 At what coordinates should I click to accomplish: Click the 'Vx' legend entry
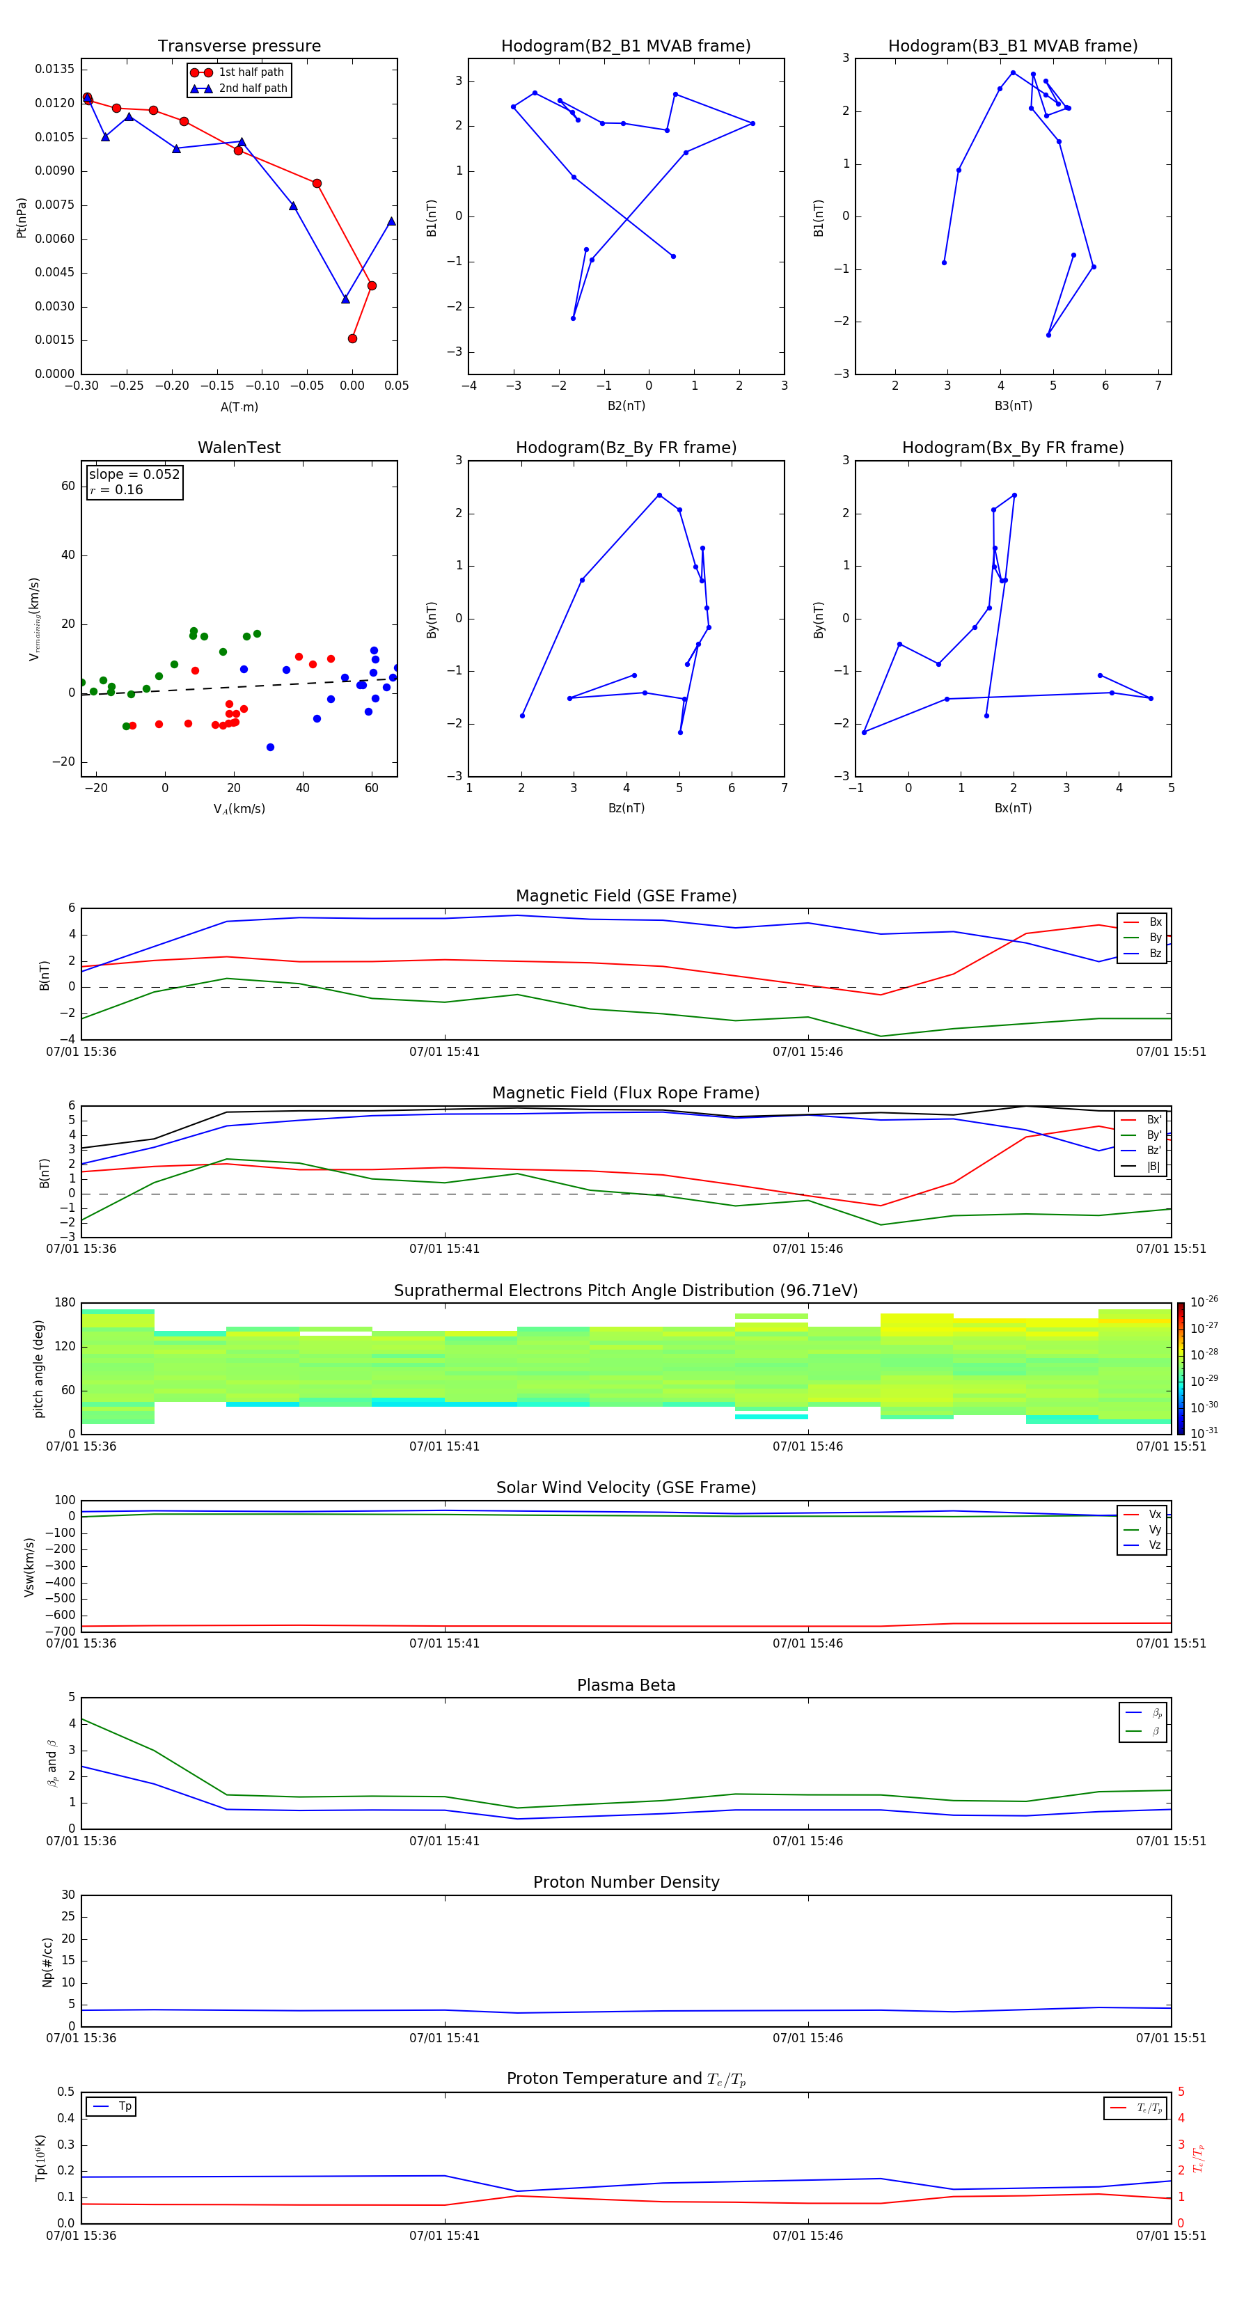click(x=1143, y=1514)
